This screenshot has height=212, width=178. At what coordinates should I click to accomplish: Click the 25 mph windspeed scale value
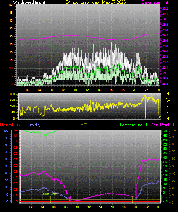tap(11, 44)
